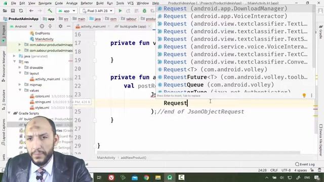Open Chrome from the taskbar
Viewport: 324px width, 182px height.
point(146,177)
